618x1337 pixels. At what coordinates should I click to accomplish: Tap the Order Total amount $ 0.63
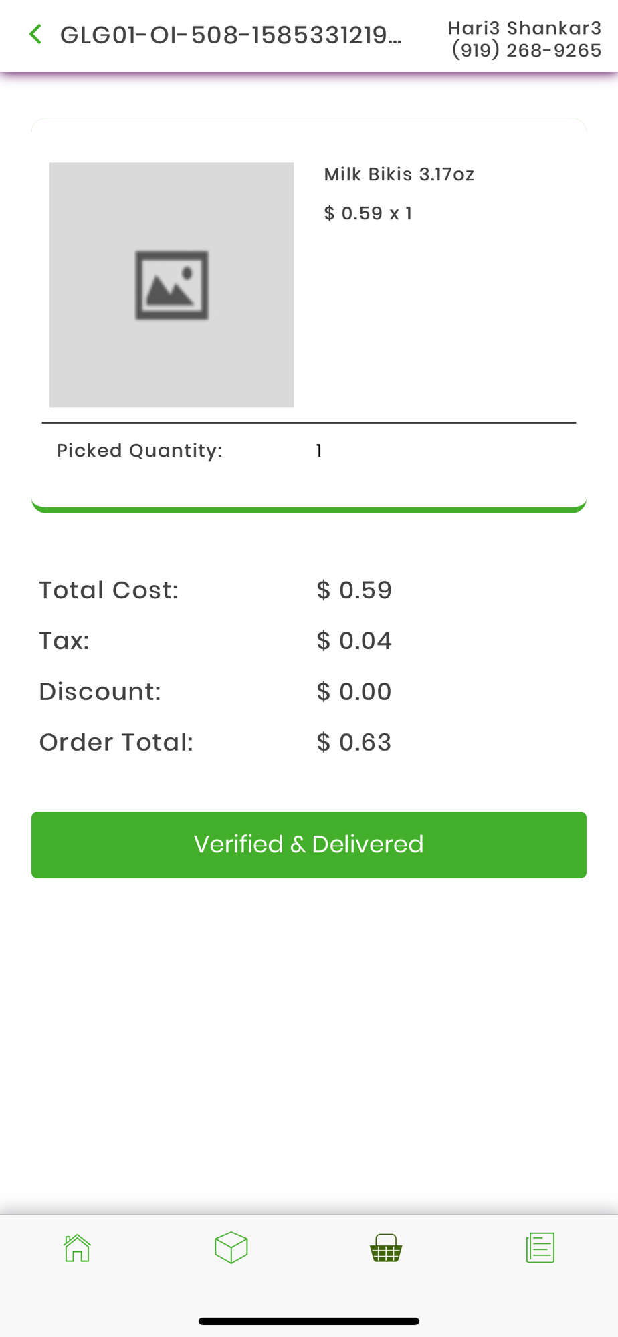(354, 742)
